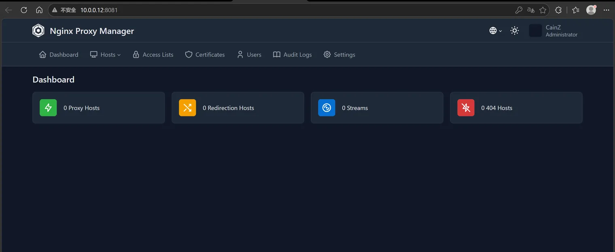Click the gear icon beside Settings
The height and width of the screenshot is (252, 615).
(327, 55)
